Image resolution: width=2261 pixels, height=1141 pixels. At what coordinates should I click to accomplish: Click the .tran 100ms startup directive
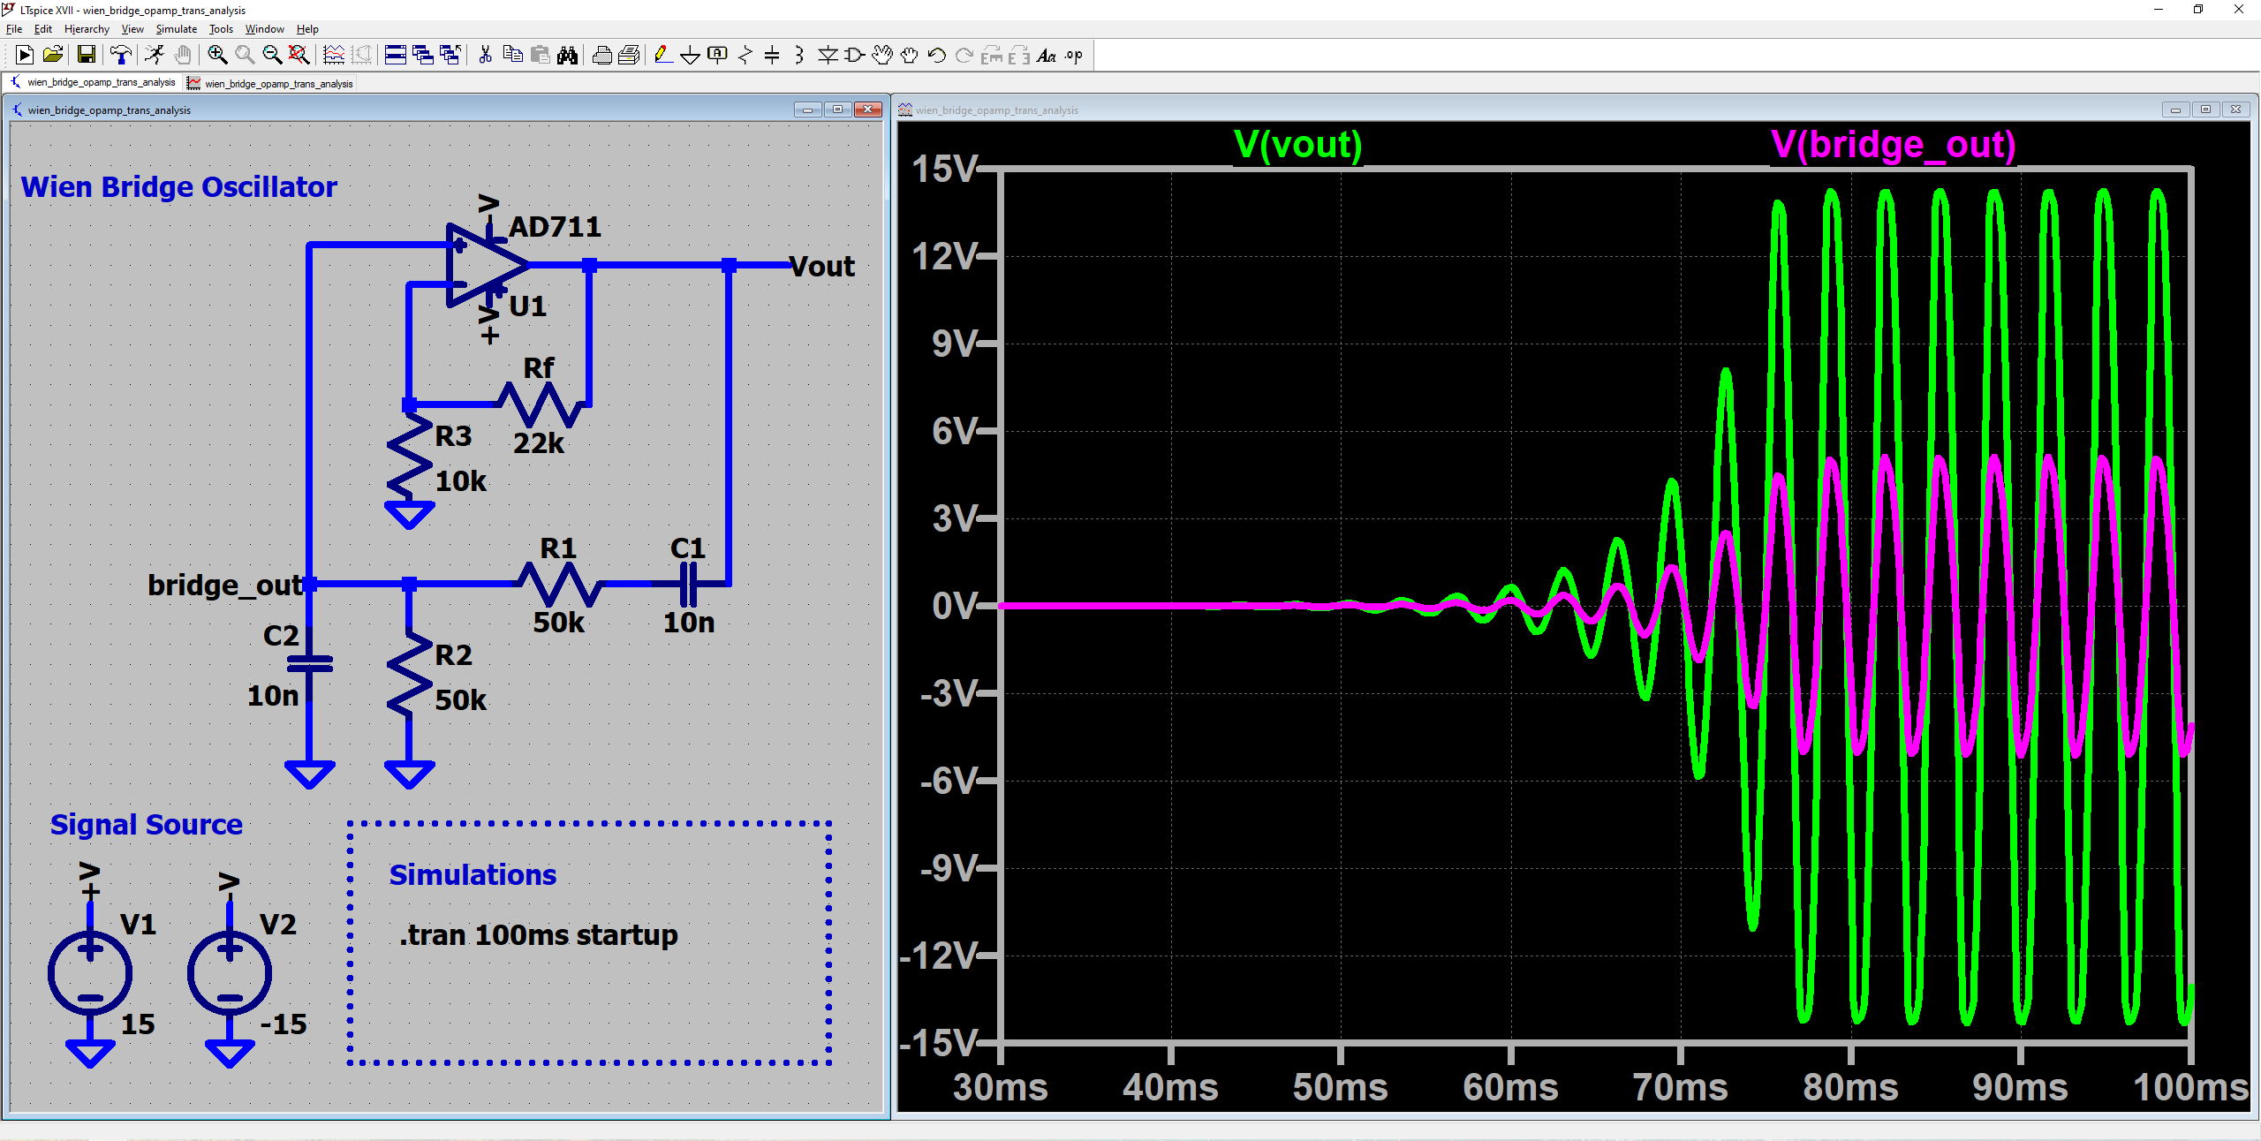539,934
